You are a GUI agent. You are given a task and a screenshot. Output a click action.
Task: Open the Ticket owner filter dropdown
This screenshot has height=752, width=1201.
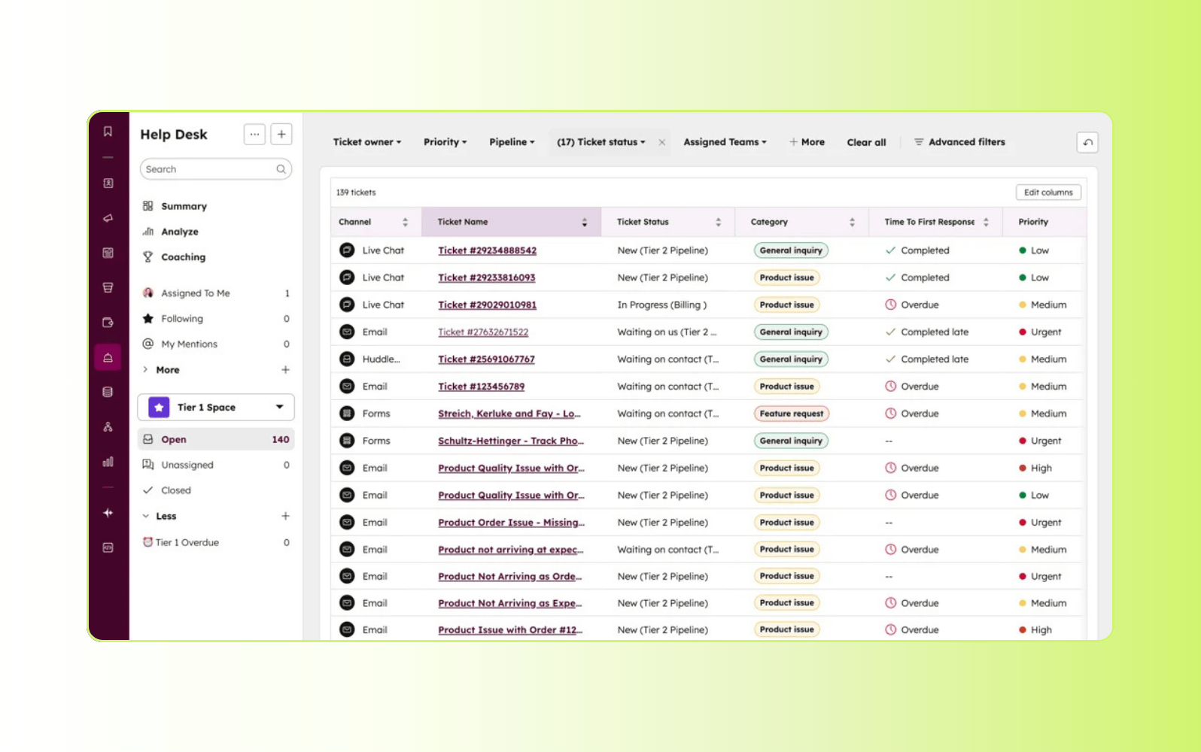click(x=367, y=142)
